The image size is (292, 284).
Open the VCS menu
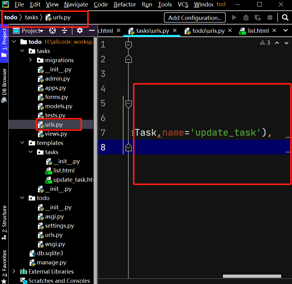pyautogui.click(x=183, y=4)
